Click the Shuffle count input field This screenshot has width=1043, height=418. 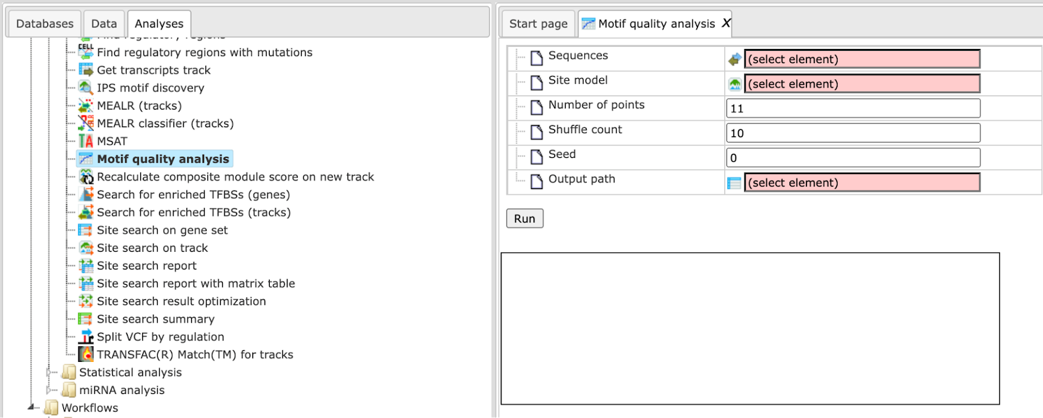[853, 133]
